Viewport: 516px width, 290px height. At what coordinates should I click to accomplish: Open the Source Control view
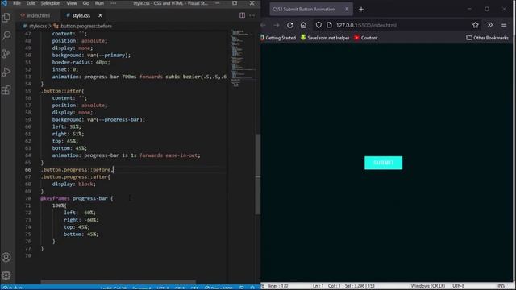click(x=6, y=54)
